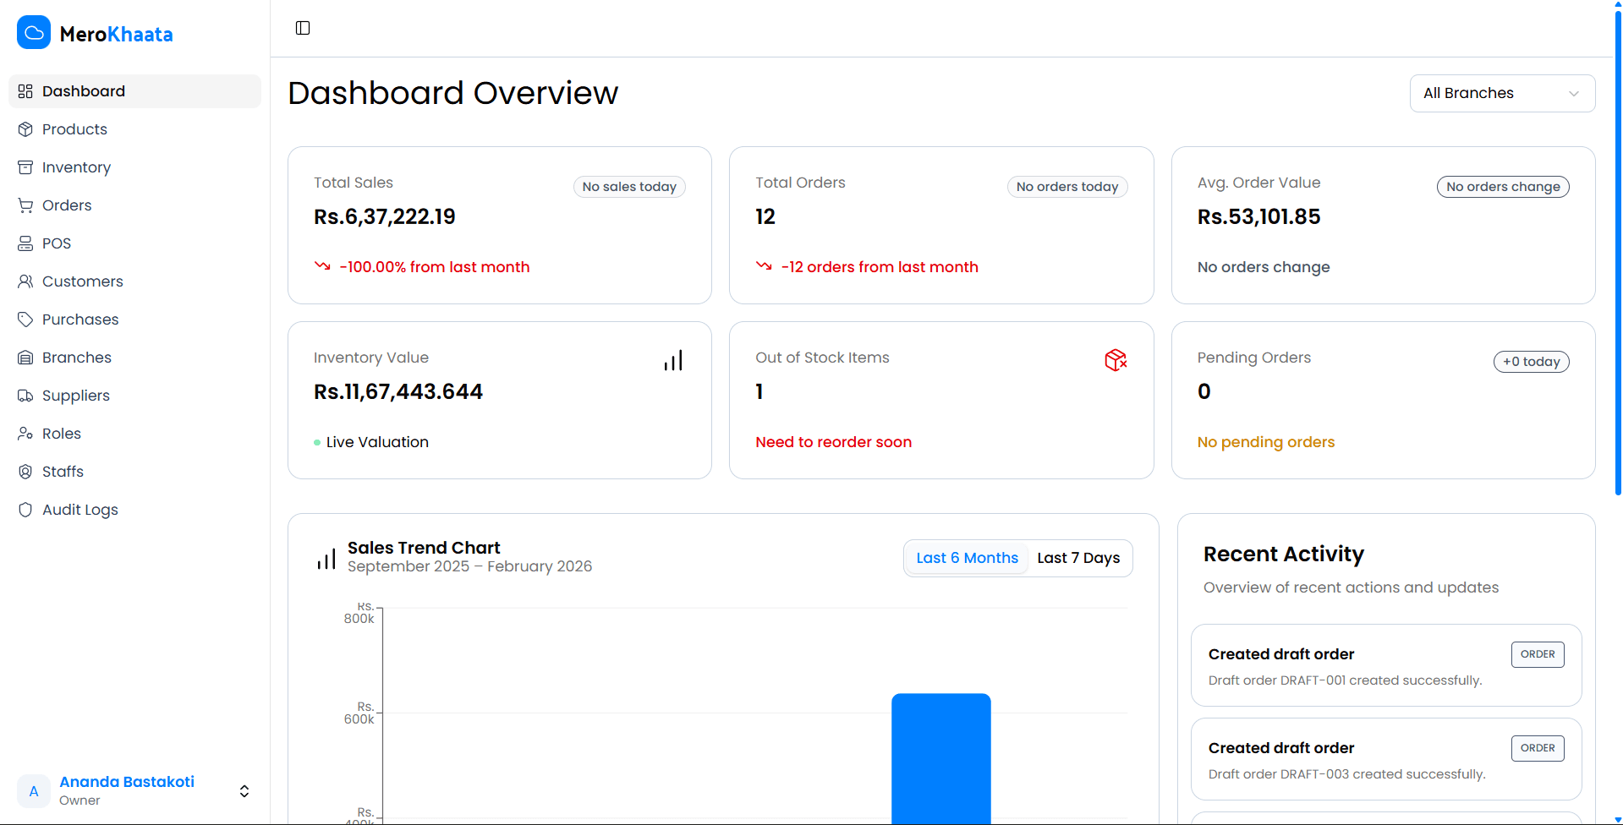This screenshot has height=825, width=1623.
Task: Open the Roles sidebar entry
Action: pyautogui.click(x=61, y=433)
